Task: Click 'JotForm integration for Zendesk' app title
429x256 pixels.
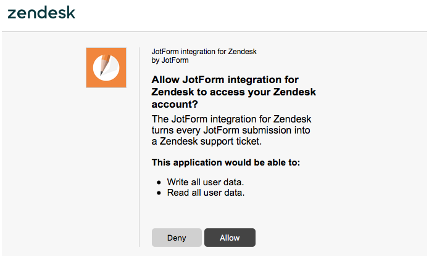Action: 204,52
